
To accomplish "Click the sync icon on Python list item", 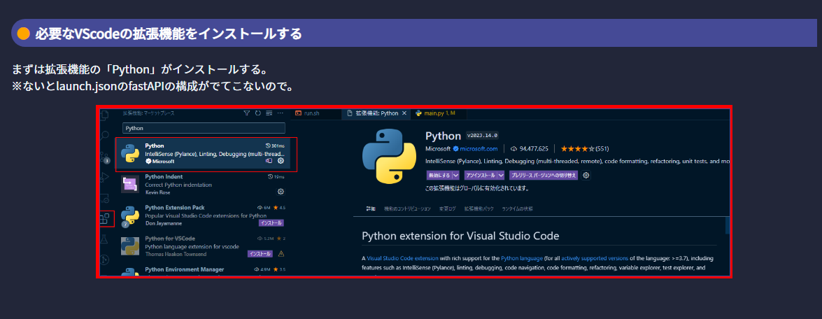I will [x=269, y=161].
